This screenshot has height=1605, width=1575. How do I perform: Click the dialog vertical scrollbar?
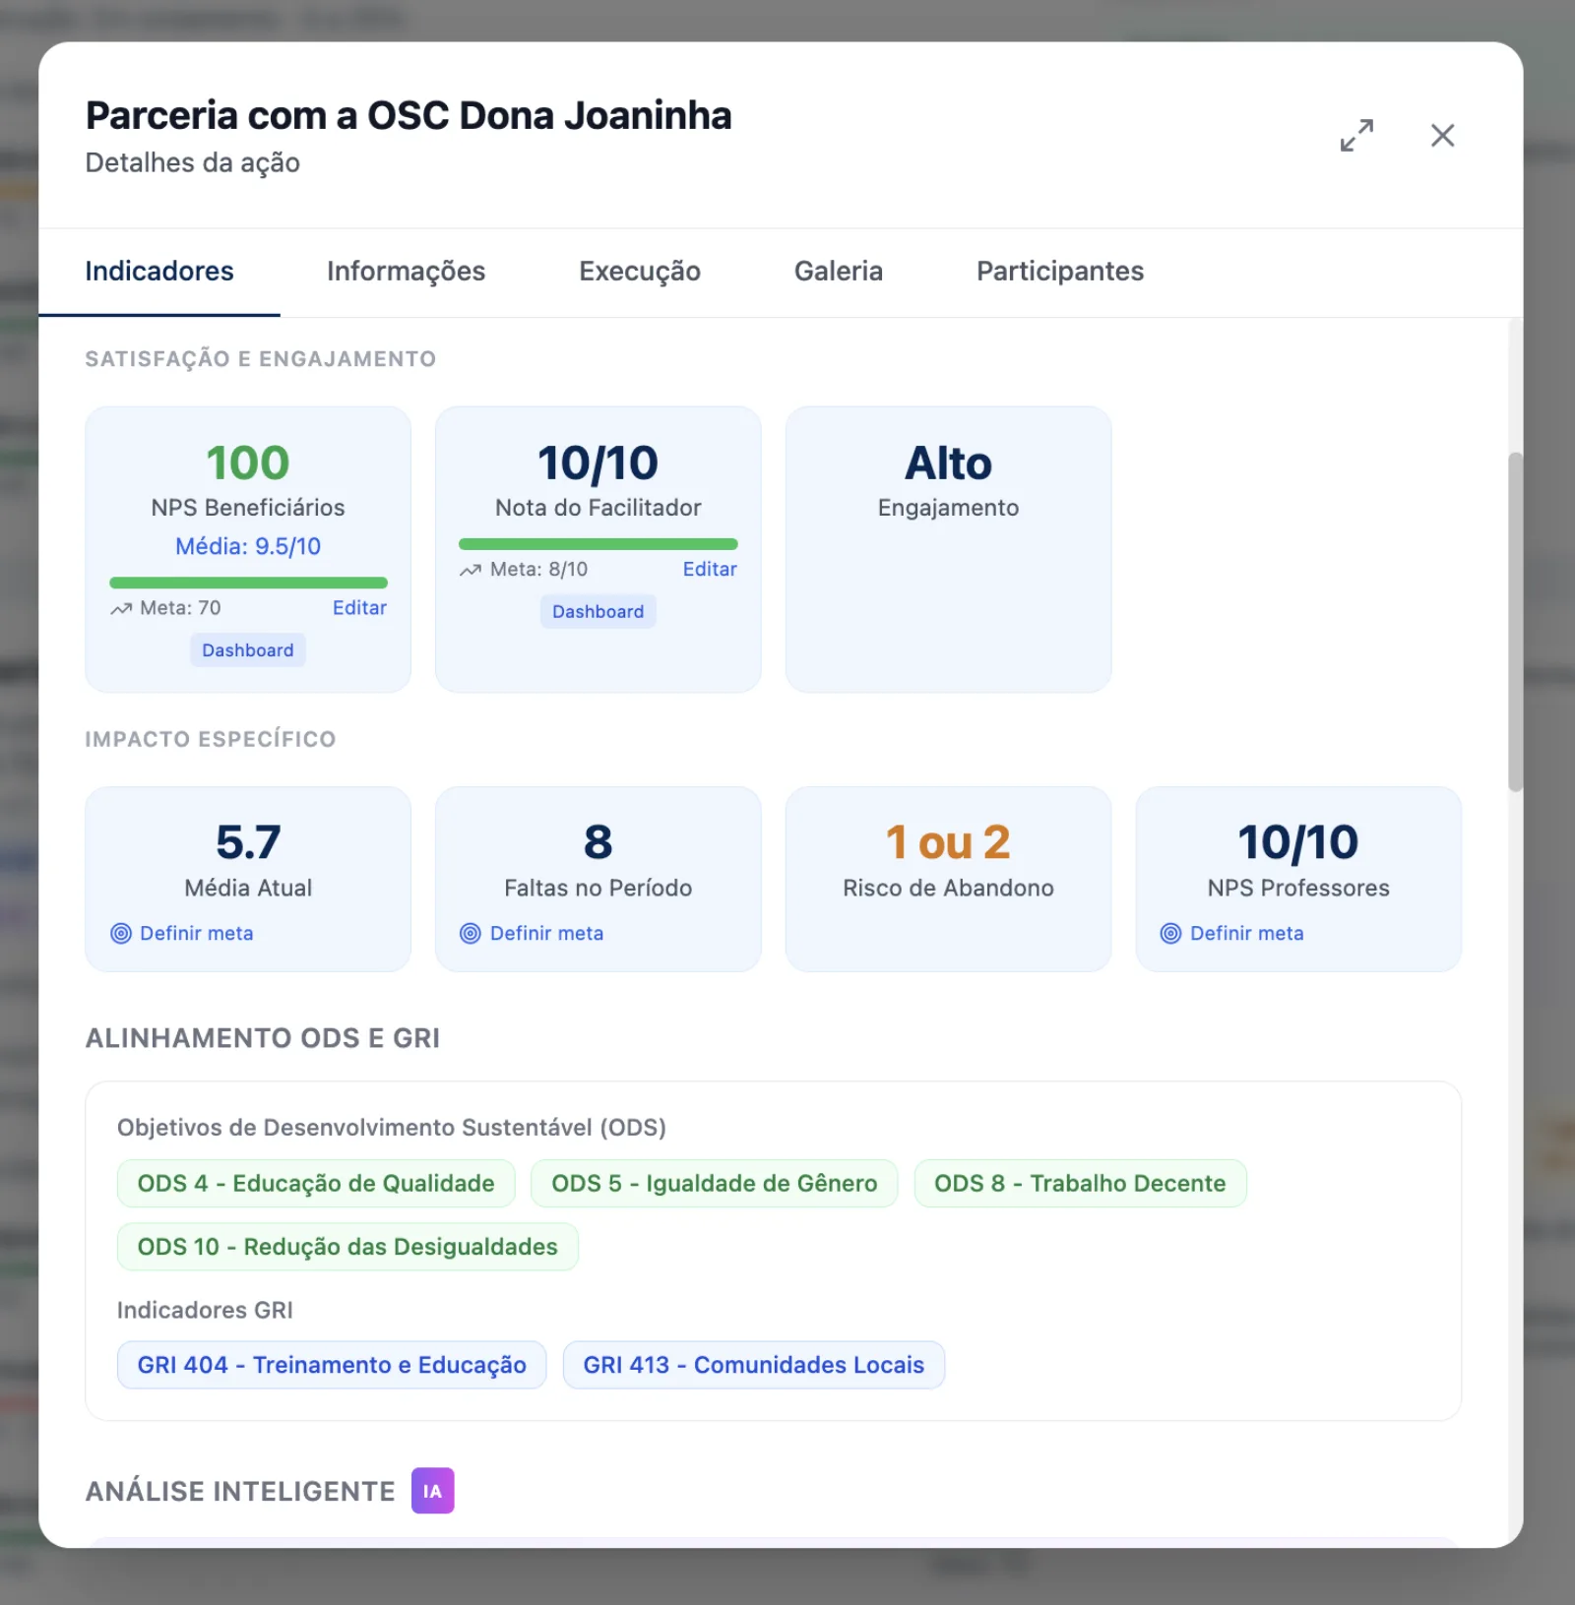(1515, 622)
